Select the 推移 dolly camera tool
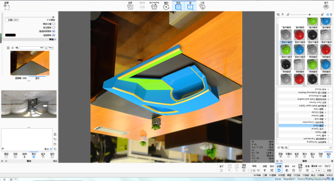This screenshot has height=181, width=334. point(265,171)
